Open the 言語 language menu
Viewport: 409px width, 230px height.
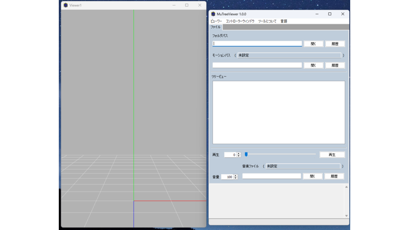[284, 21]
